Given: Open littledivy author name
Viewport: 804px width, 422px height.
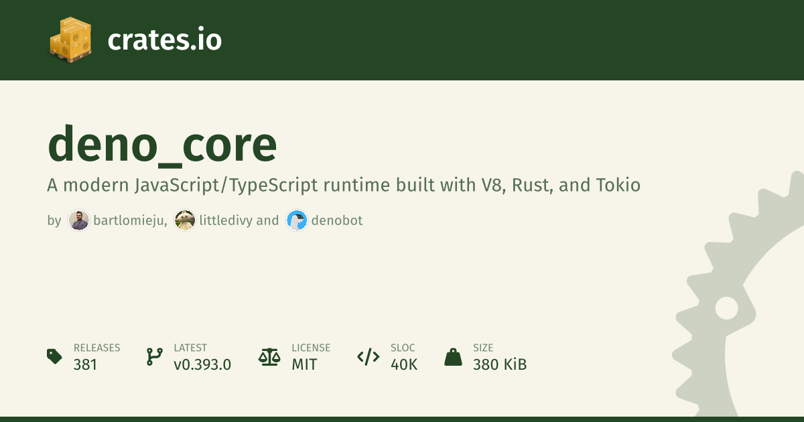Looking at the screenshot, I should click(226, 220).
